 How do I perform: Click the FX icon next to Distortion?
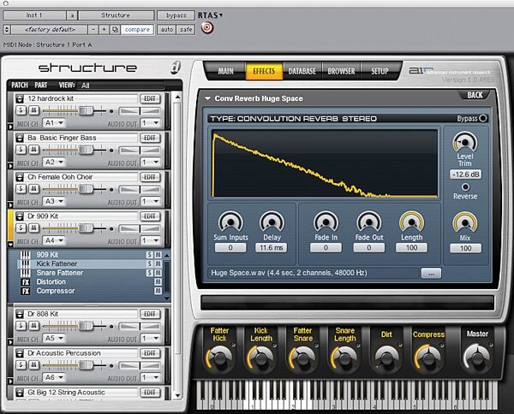point(25,282)
